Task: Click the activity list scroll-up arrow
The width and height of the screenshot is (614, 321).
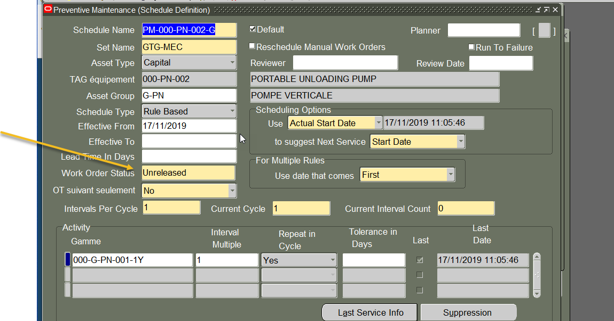Action: click(537, 257)
